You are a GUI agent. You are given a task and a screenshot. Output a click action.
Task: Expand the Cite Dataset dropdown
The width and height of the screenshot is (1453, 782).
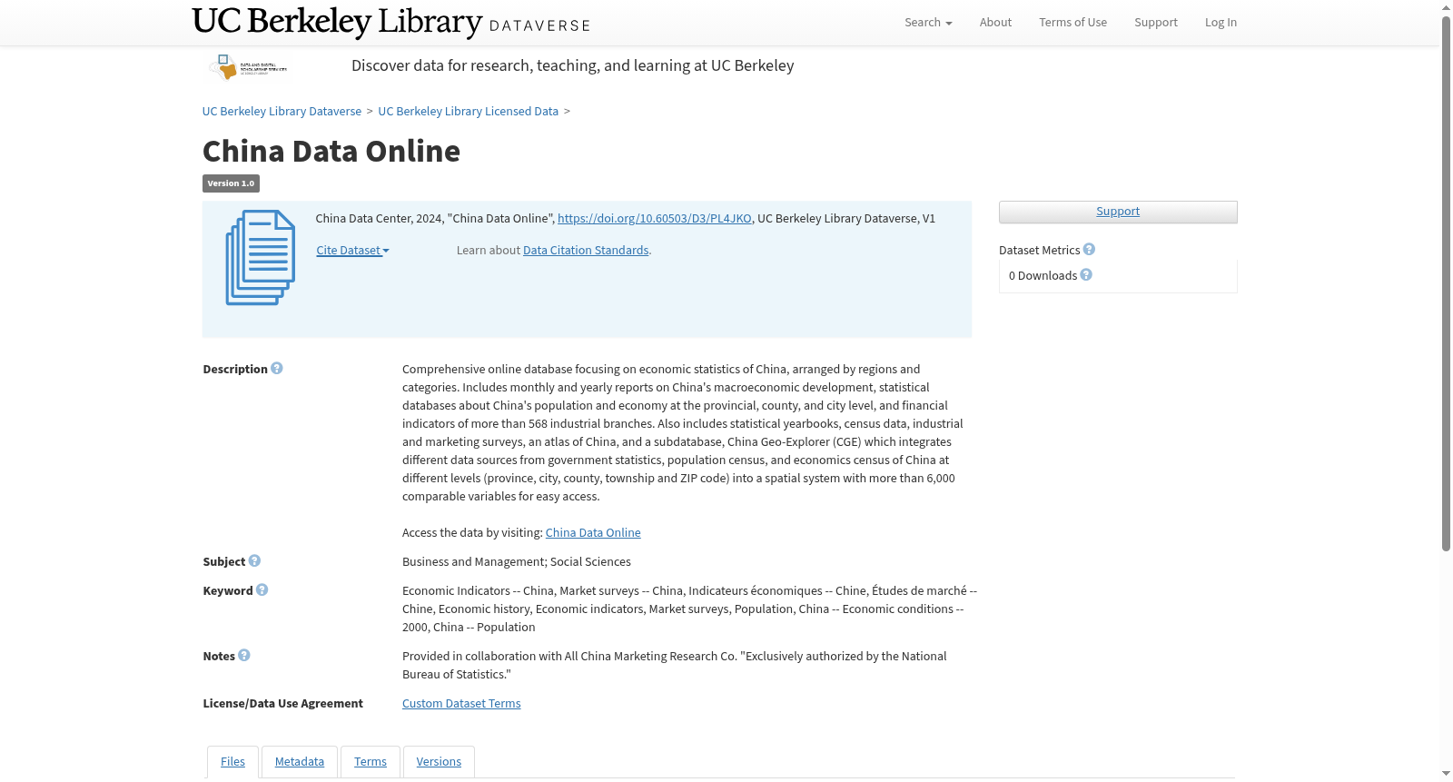click(x=352, y=251)
